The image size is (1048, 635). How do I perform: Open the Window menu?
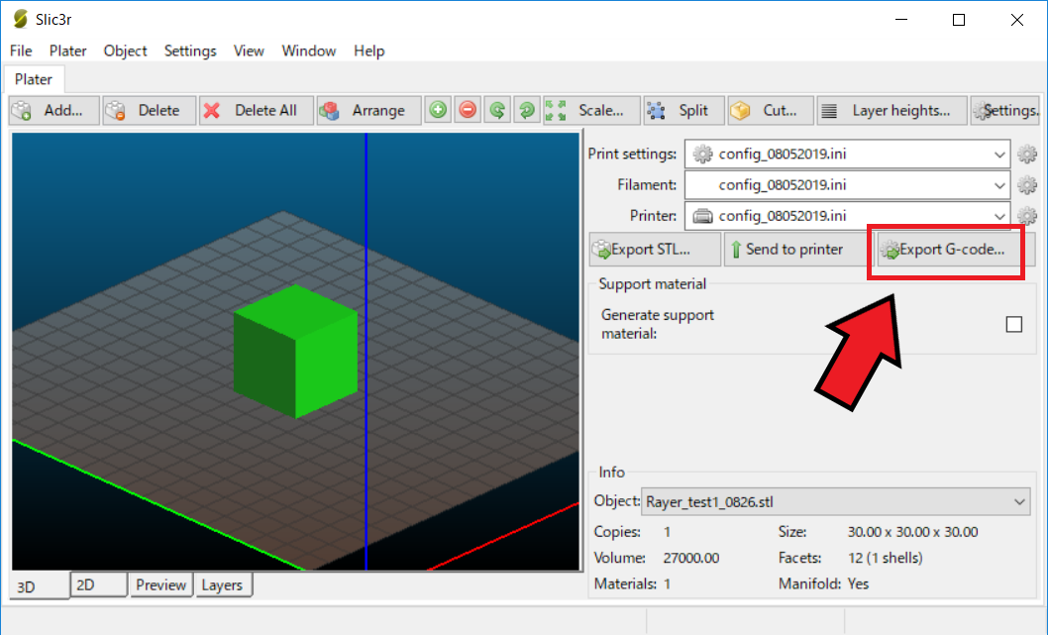(x=309, y=51)
